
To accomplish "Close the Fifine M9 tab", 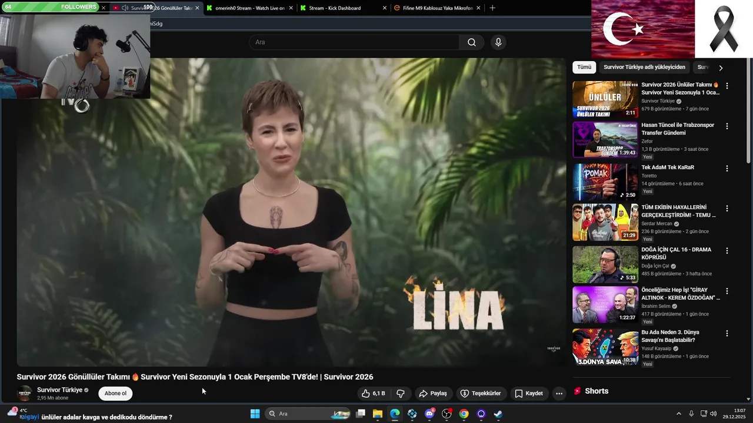I will point(478,8).
